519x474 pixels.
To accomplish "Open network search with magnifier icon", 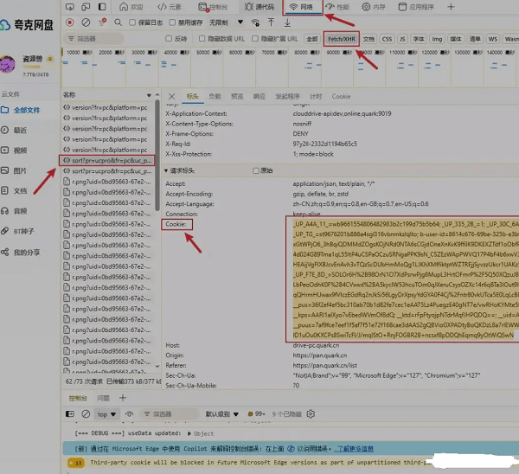I will (118, 22).
